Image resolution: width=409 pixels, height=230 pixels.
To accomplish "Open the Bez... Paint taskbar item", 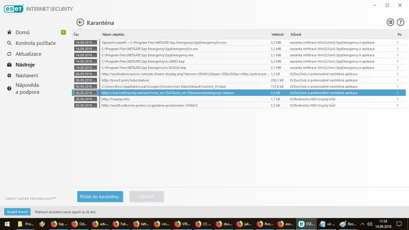I will click(348, 224).
